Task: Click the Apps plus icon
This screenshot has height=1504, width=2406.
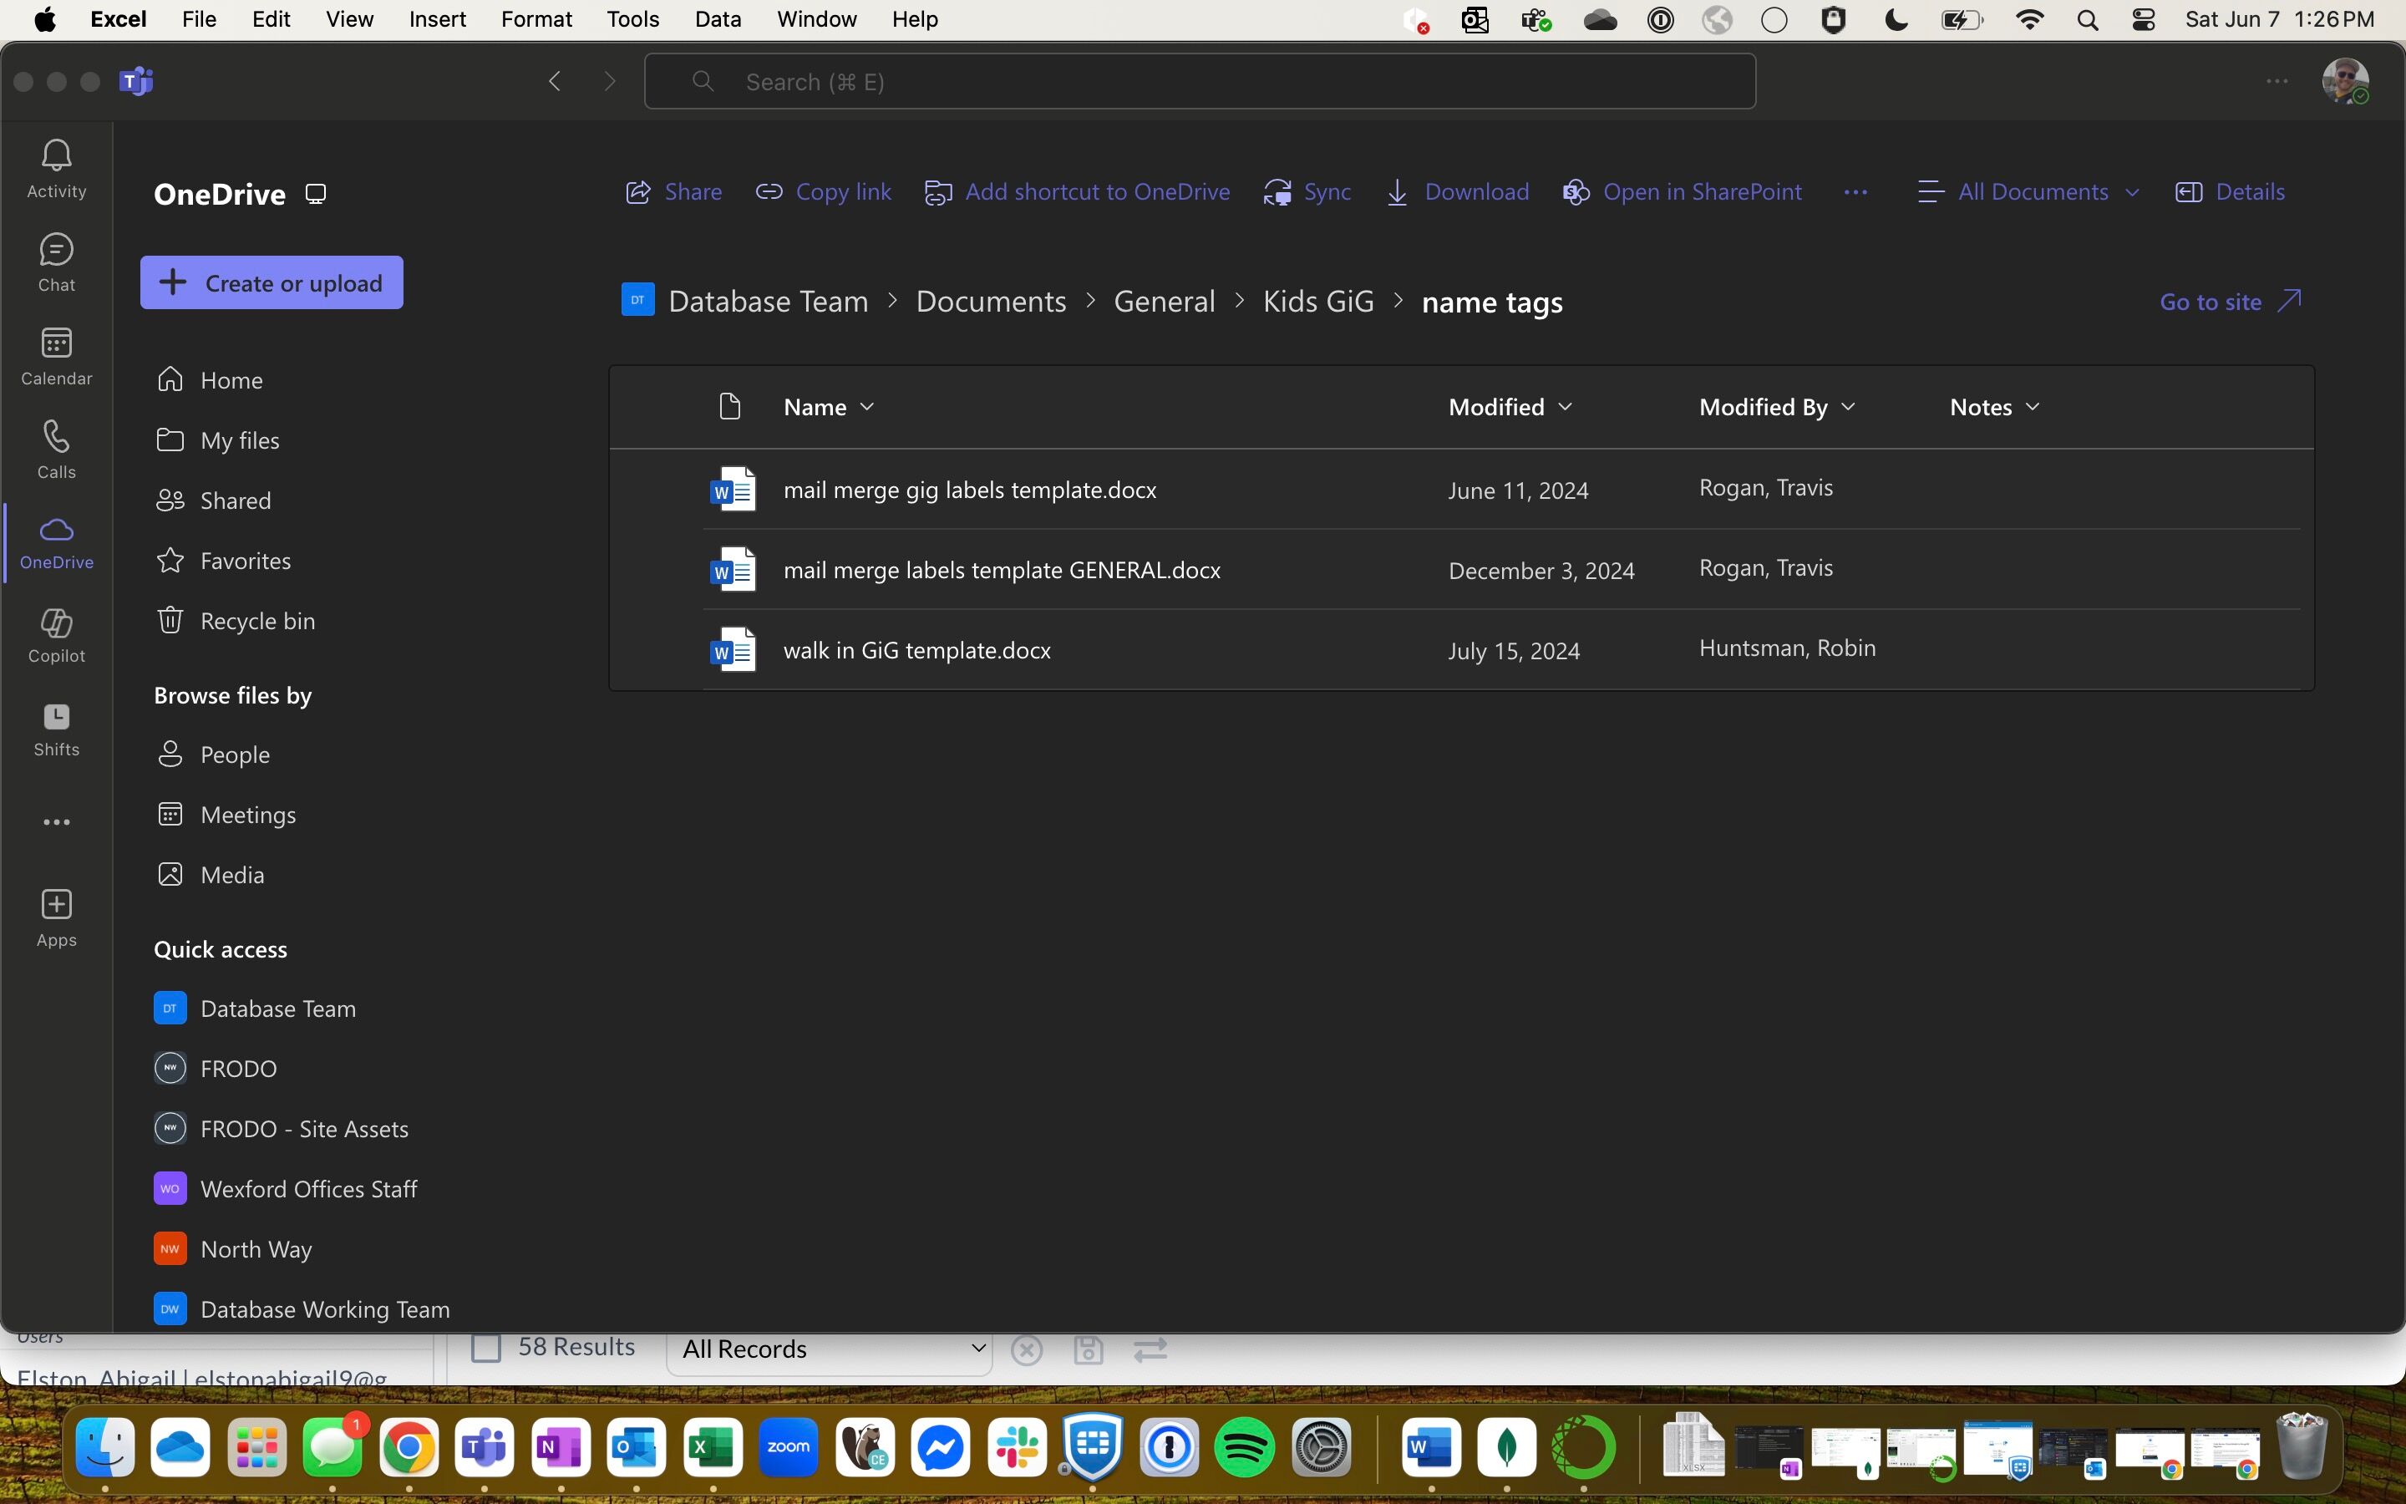Action: (56, 905)
